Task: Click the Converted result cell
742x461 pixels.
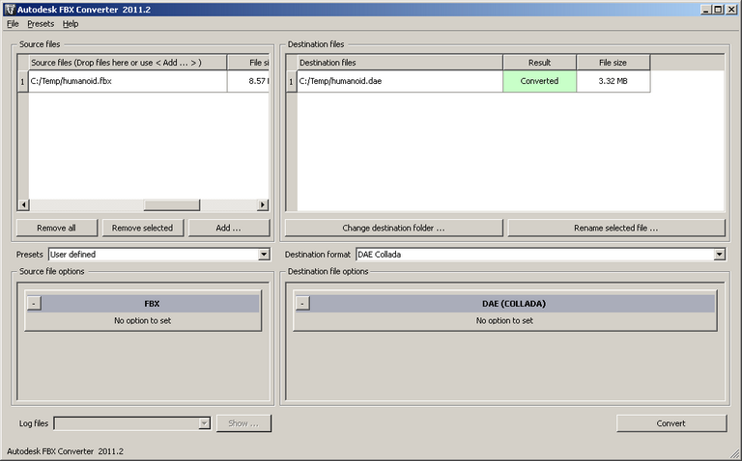Action: pos(539,81)
